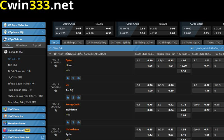The width and height of the screenshot is (224, 140).
Task: Open Bàn thắng Đầu/ Cuối (10) market
Action: [x=22, y=102]
